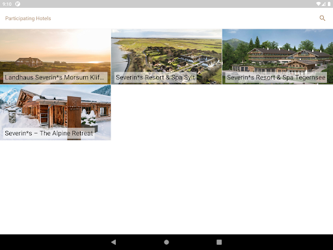The width and height of the screenshot is (333, 250).
Task: Click the 'Participating Hotels' title
Action: coord(28,18)
